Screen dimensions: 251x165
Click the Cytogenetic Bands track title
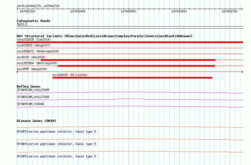coord(34,21)
